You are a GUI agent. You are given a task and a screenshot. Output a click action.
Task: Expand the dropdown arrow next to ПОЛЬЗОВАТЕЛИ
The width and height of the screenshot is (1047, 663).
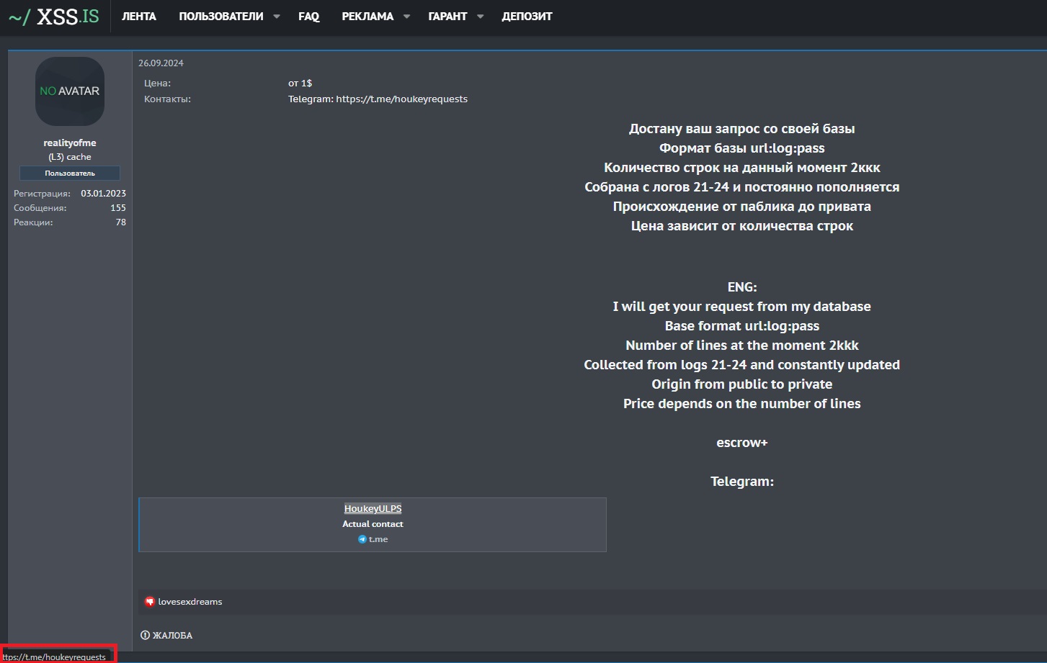277,17
